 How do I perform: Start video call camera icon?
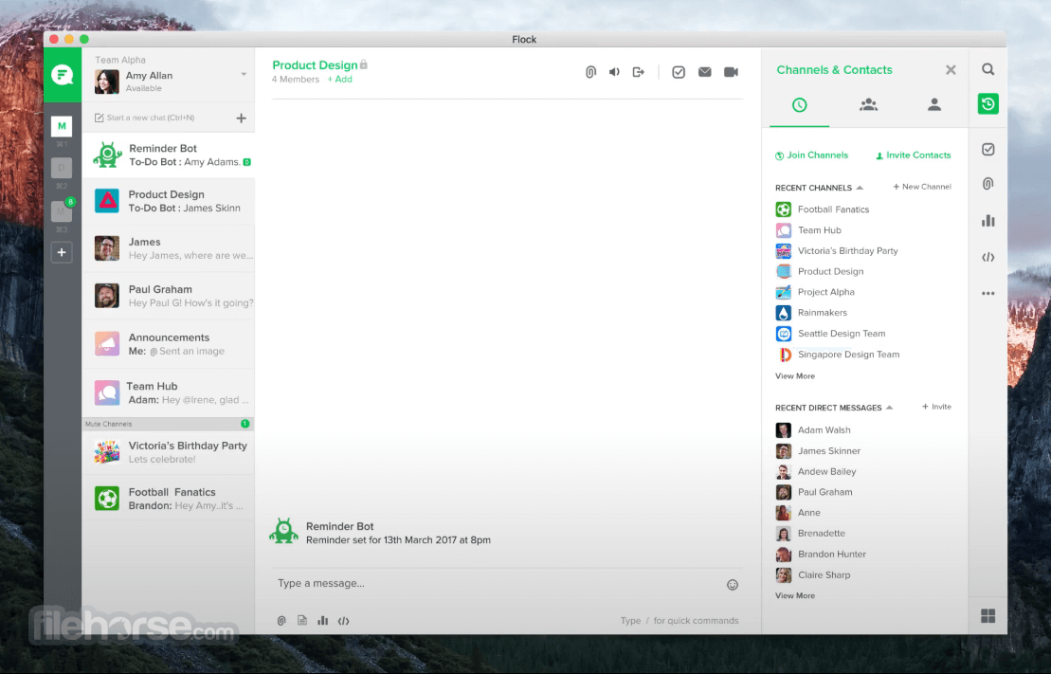[x=732, y=72]
